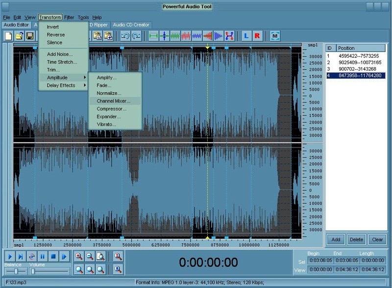Clear the position list with Clear button
The width and height of the screenshot is (392, 288).
click(377, 240)
